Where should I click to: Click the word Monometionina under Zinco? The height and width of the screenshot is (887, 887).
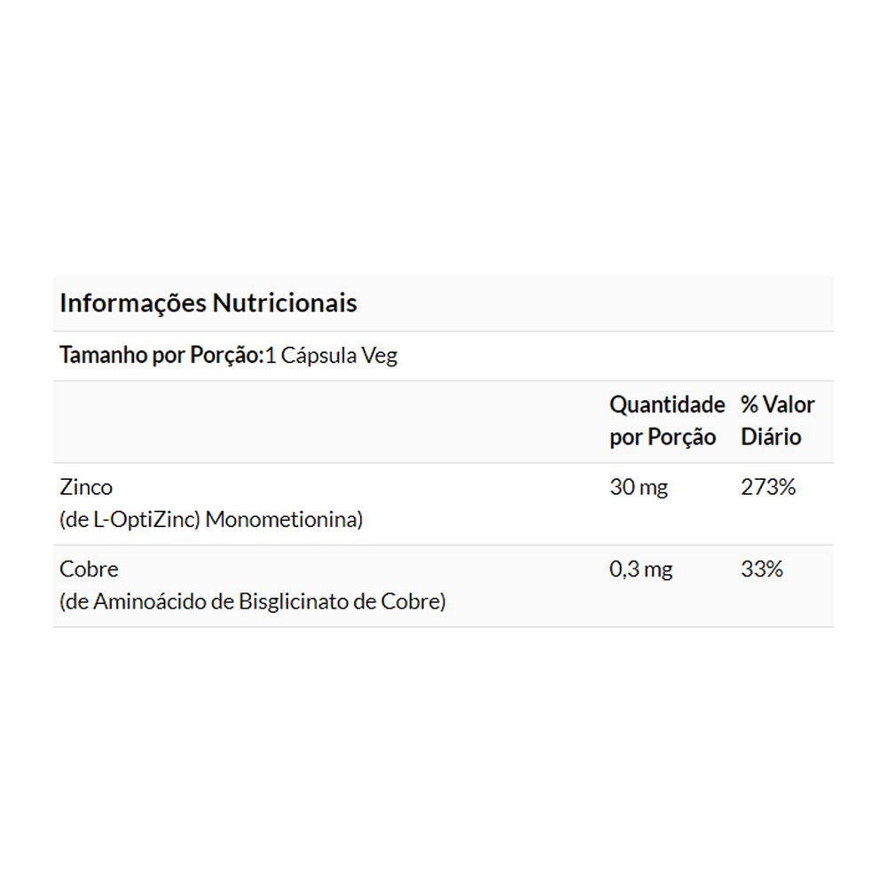coord(283,520)
